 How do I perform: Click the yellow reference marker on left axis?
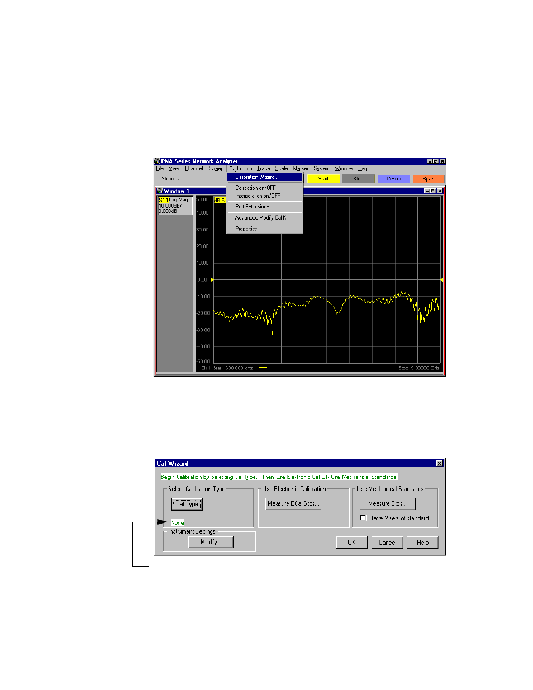pos(212,279)
